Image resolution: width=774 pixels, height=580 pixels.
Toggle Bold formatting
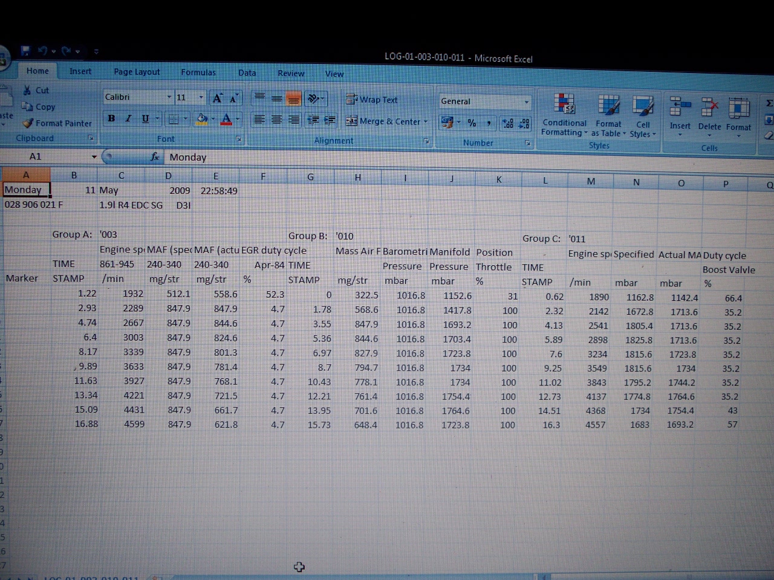[111, 118]
